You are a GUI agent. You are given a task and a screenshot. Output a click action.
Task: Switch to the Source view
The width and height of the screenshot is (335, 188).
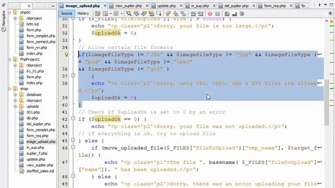(66, 13)
